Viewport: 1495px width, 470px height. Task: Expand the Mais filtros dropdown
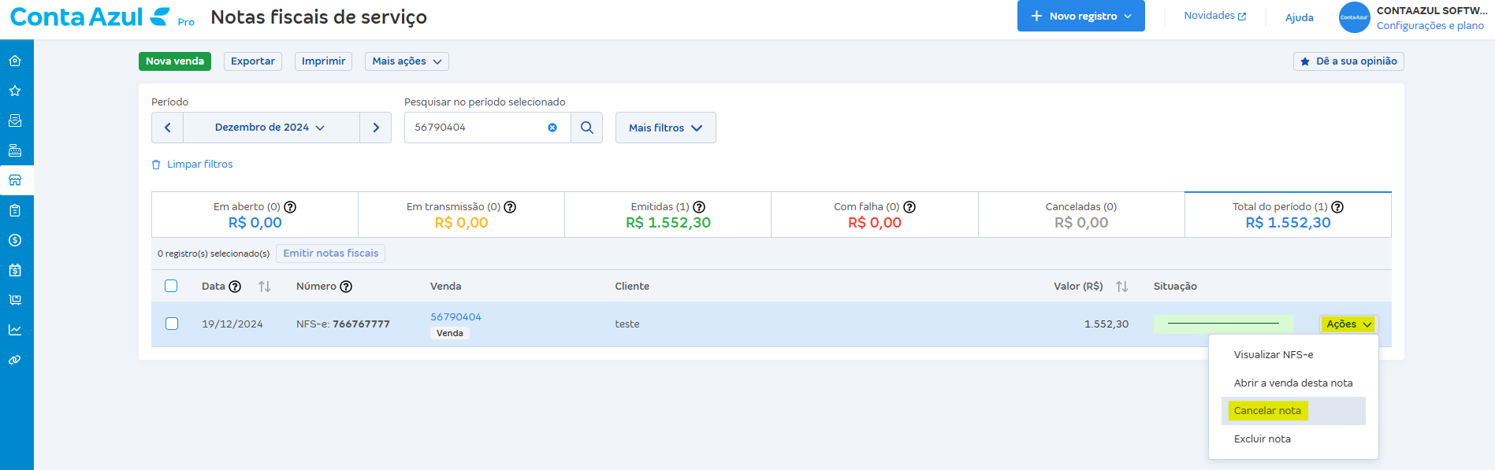pos(665,128)
